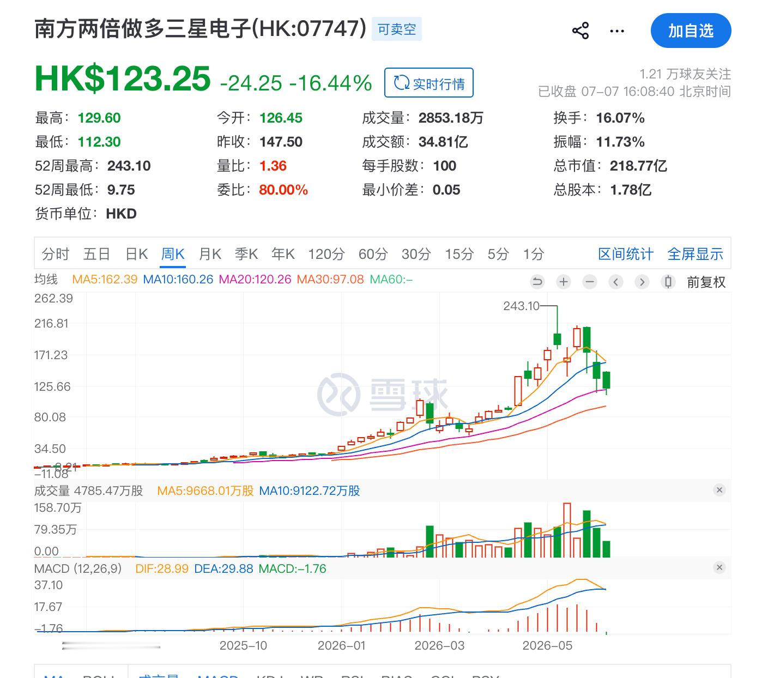Viewport: 762px width, 678px height.
Task: Switch to the 120分 interval tab
Action: point(326,254)
